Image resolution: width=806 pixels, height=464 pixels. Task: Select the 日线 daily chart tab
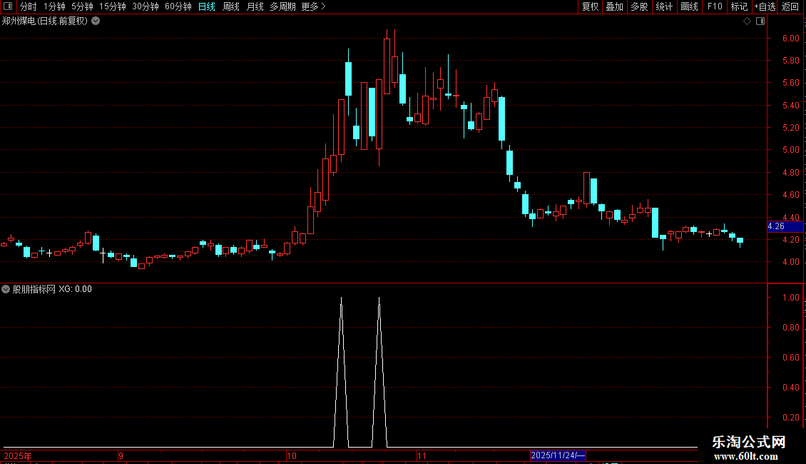point(206,6)
